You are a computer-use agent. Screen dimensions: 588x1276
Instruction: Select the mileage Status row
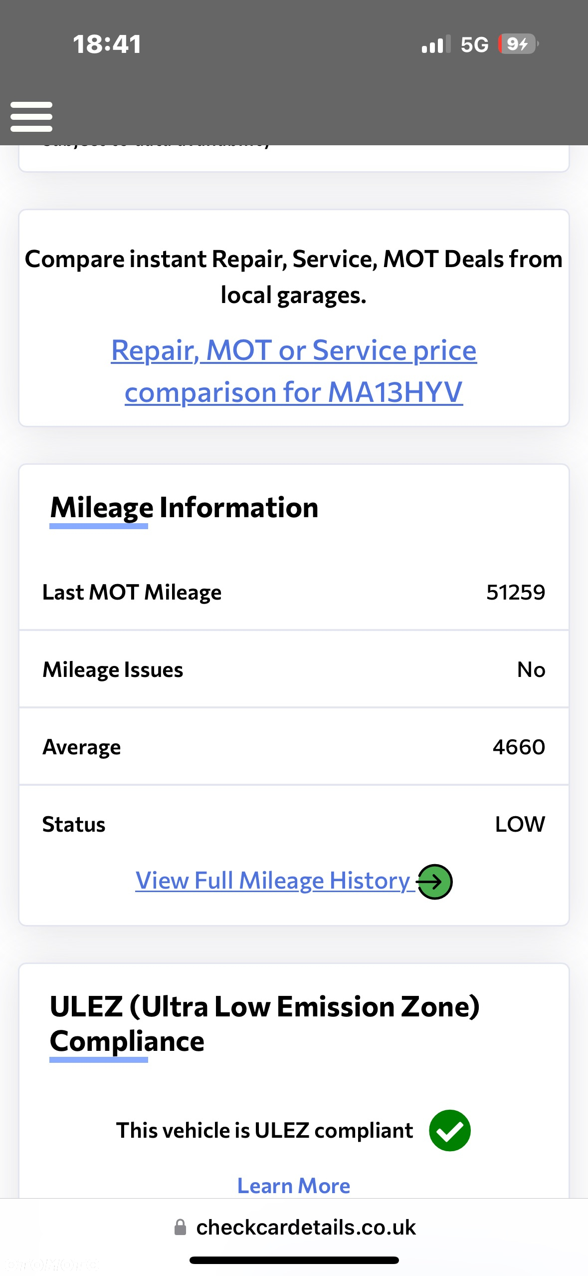tap(294, 824)
